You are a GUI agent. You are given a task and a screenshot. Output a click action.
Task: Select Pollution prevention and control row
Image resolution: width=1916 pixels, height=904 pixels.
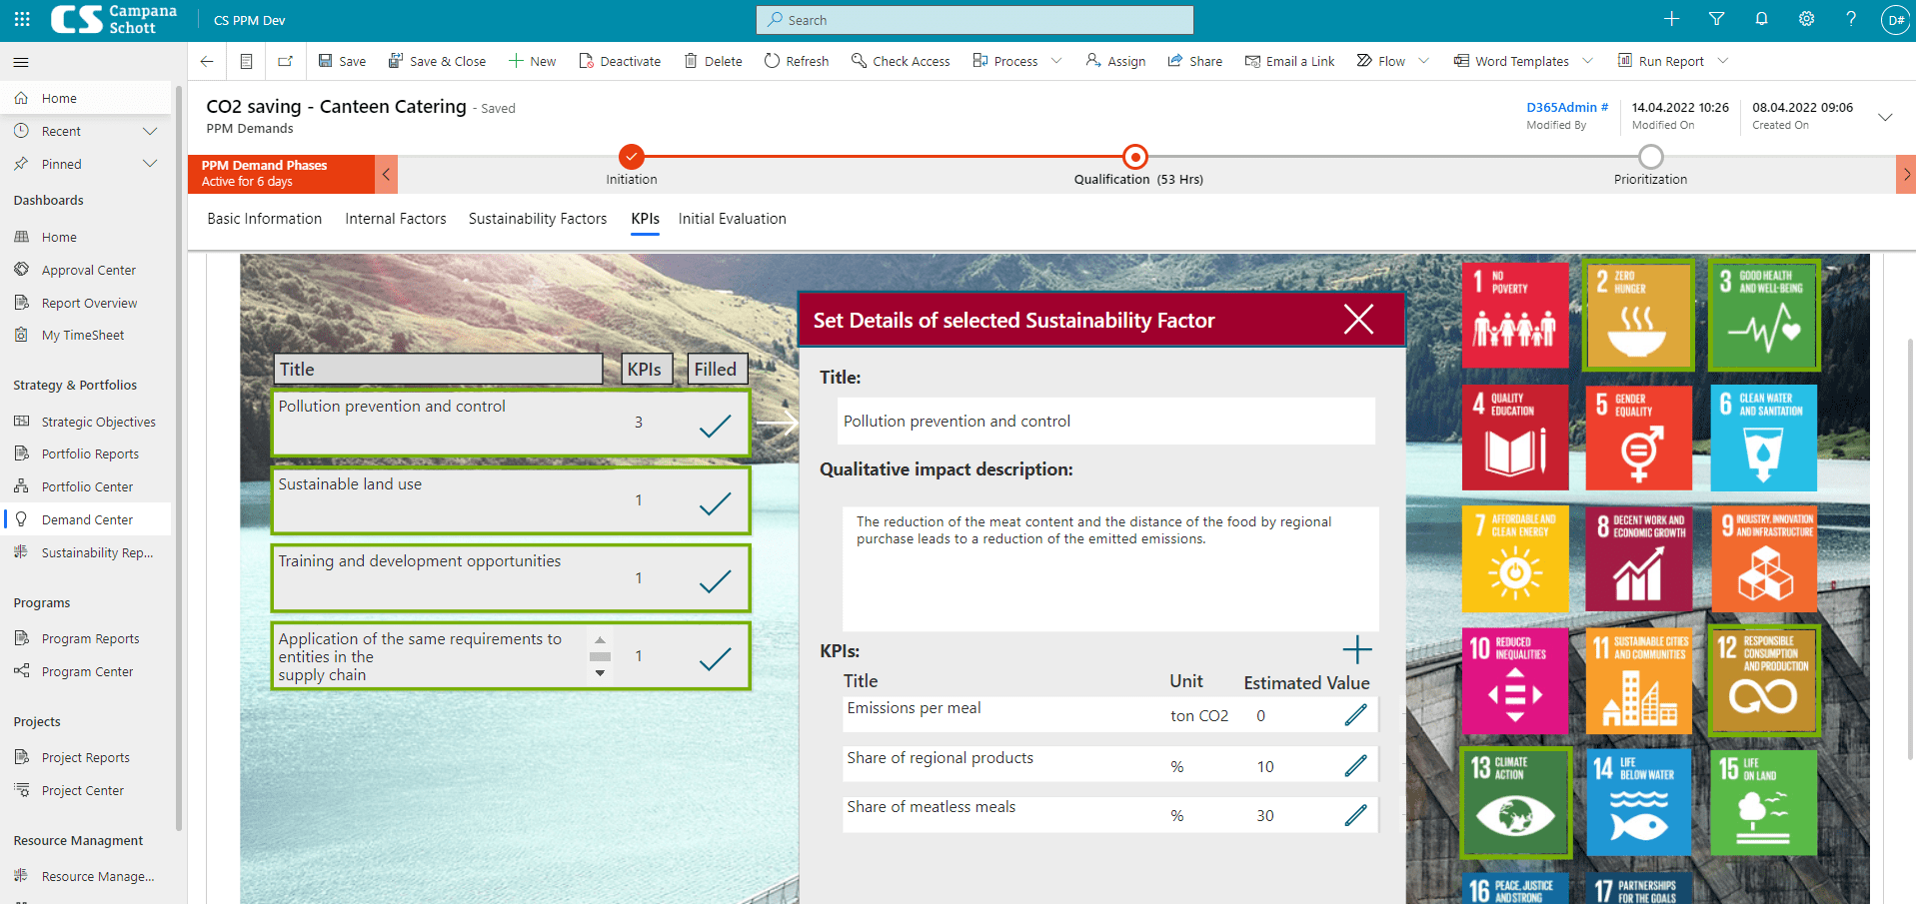click(511, 423)
